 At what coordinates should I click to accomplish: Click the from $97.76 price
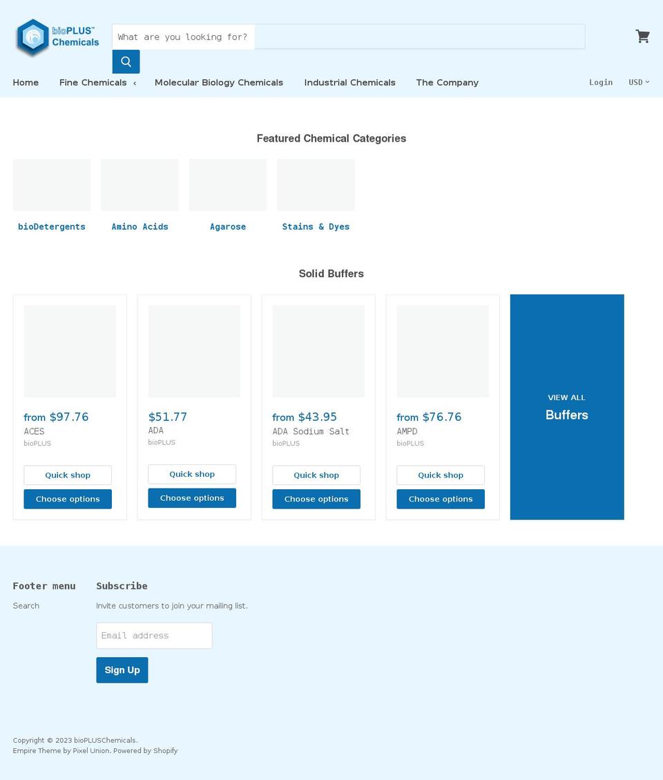(56, 417)
